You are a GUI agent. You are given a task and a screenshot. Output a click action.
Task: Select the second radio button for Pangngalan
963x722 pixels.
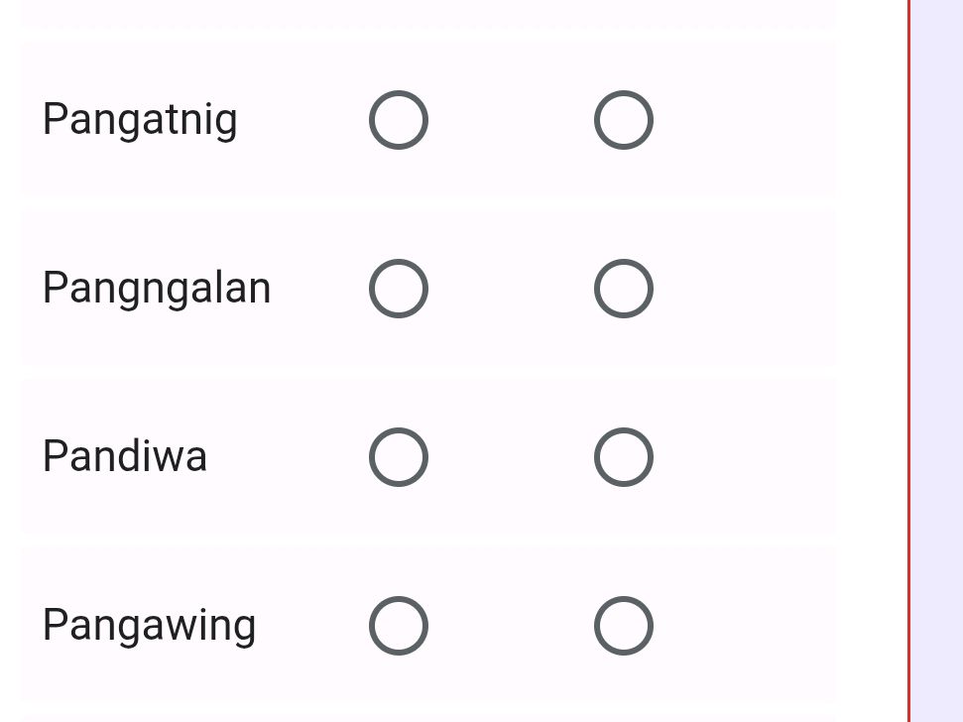pyautogui.click(x=623, y=288)
